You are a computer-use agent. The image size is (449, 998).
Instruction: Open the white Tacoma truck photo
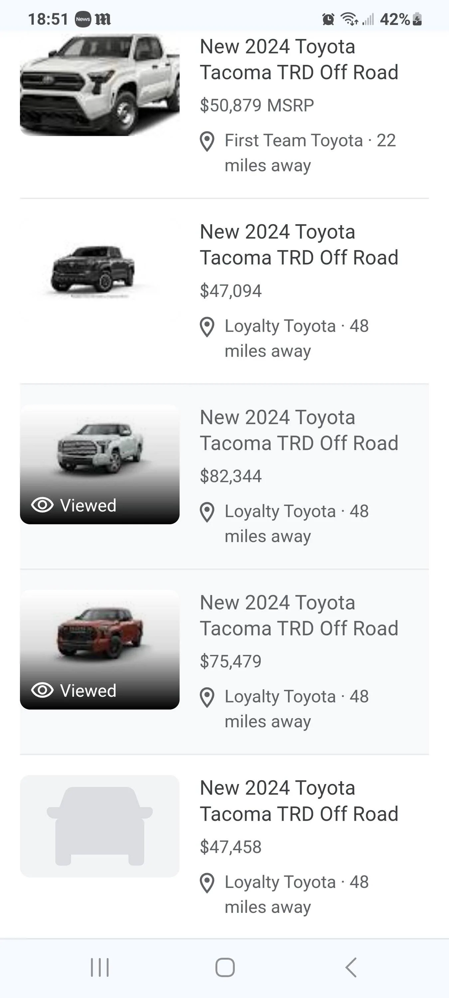(99, 85)
